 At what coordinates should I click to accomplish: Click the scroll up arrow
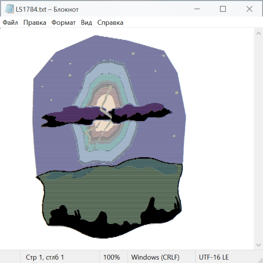tap(258, 33)
